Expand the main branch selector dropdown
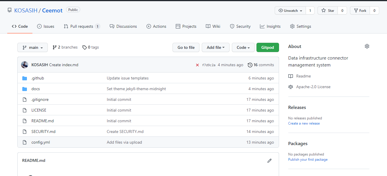Screen dimensions: 387x176 (32, 47)
